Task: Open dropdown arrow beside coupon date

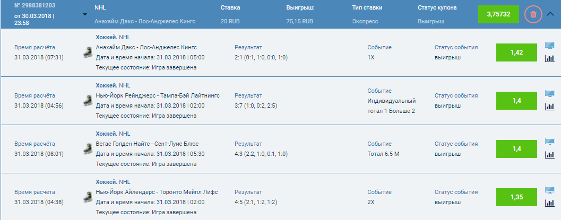Action: [85, 14]
